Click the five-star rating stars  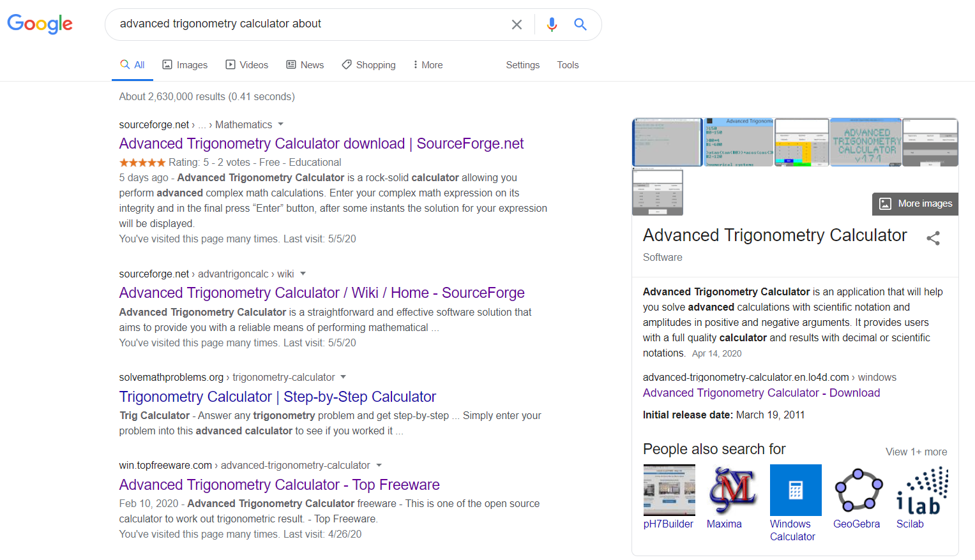tap(142, 163)
